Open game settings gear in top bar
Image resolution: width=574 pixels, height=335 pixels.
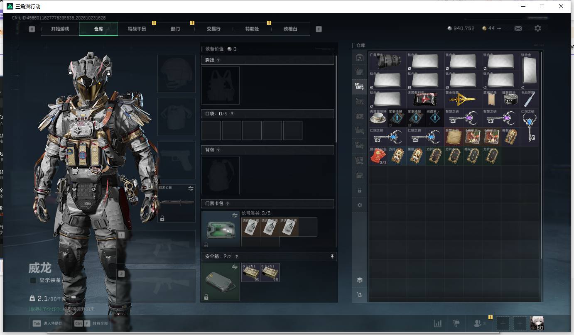coord(538,28)
